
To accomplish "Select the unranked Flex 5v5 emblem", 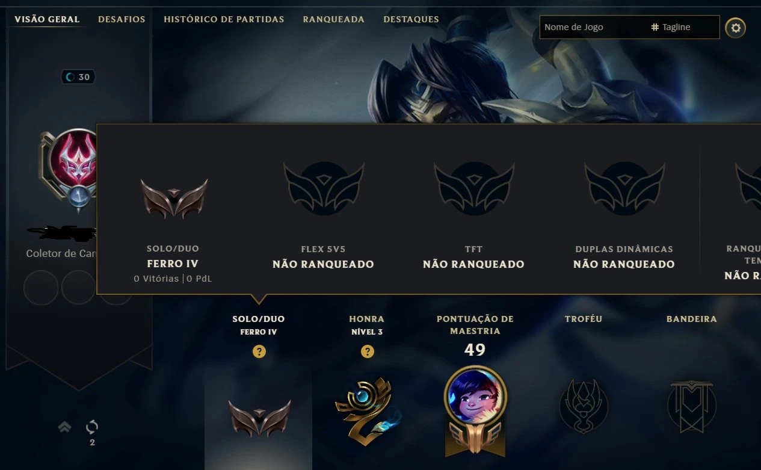I will click(x=324, y=188).
